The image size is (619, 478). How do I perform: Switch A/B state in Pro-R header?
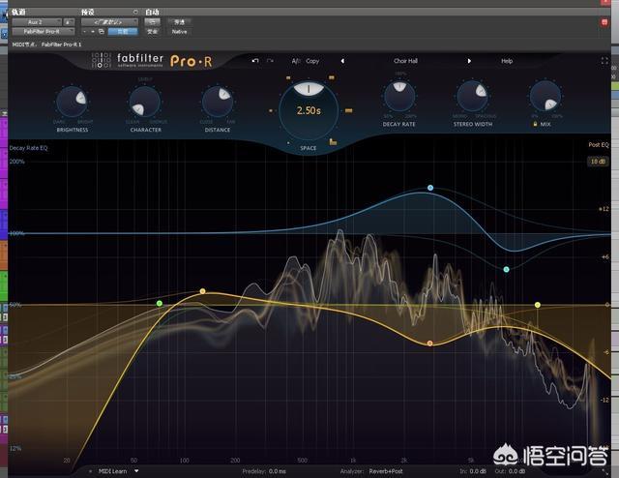pyautogui.click(x=296, y=61)
